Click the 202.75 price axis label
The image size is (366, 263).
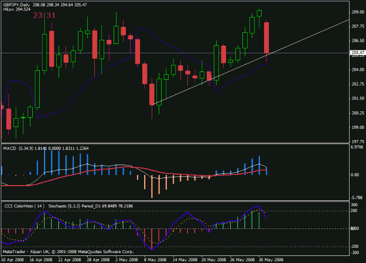358,84
